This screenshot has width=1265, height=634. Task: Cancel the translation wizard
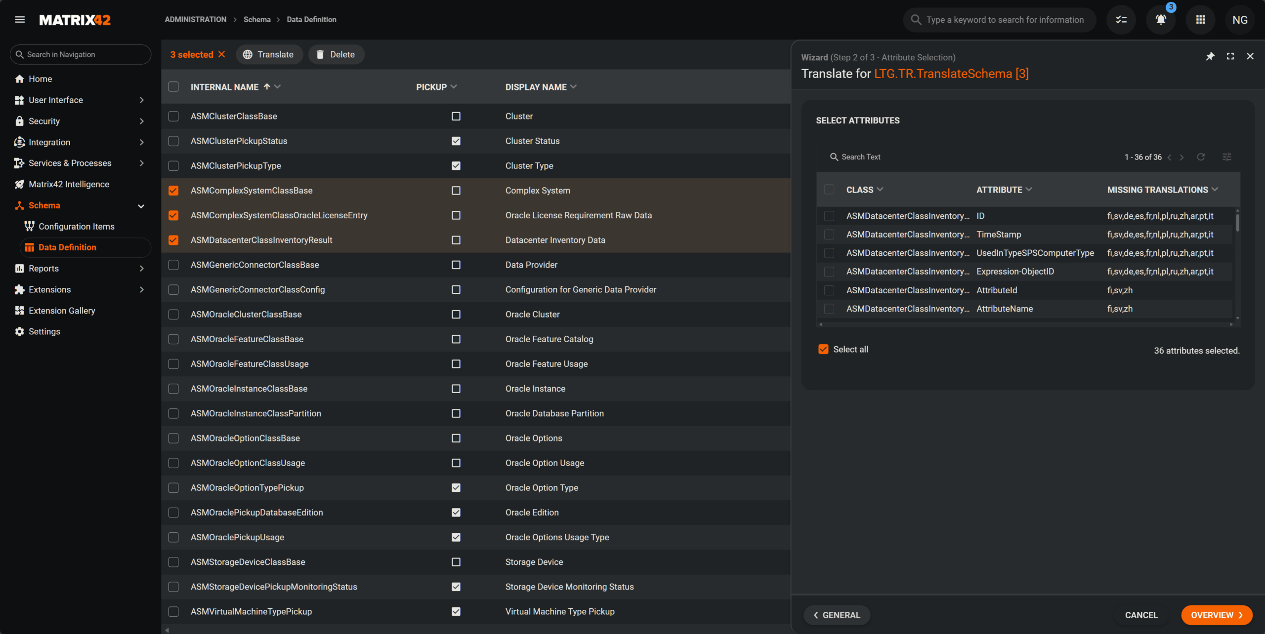[x=1141, y=615]
